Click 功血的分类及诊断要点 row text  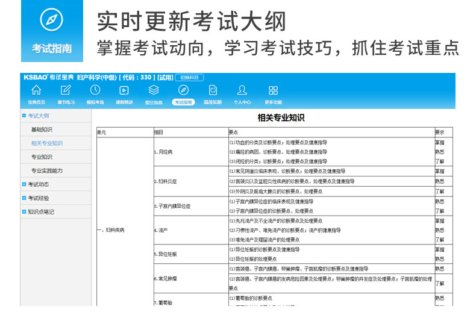pyautogui.click(x=278, y=142)
